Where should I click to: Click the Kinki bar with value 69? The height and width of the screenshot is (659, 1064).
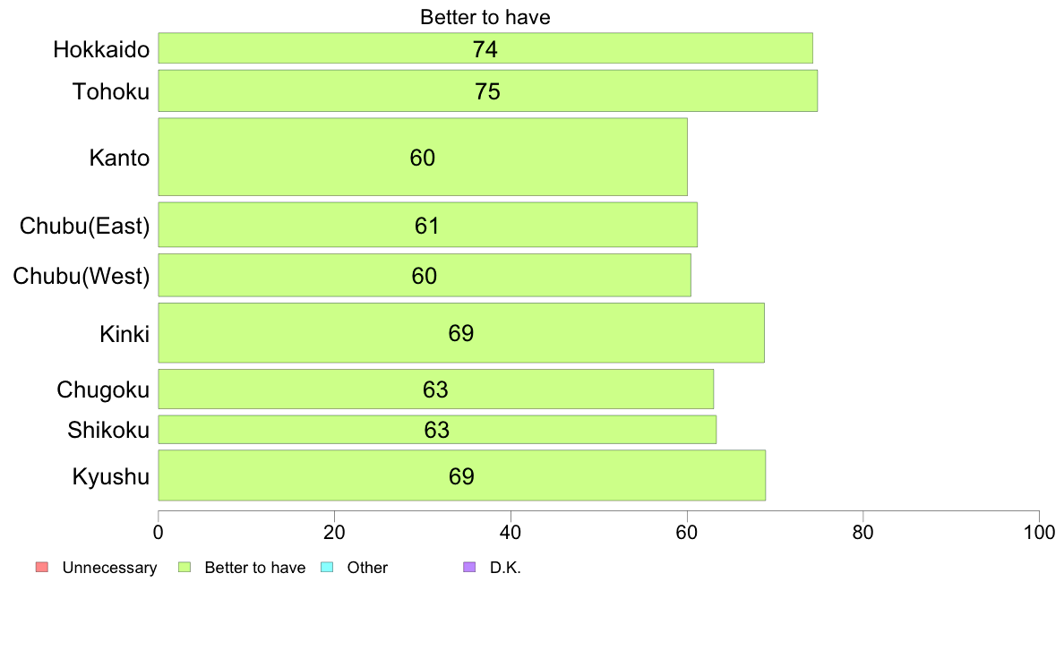(x=461, y=332)
